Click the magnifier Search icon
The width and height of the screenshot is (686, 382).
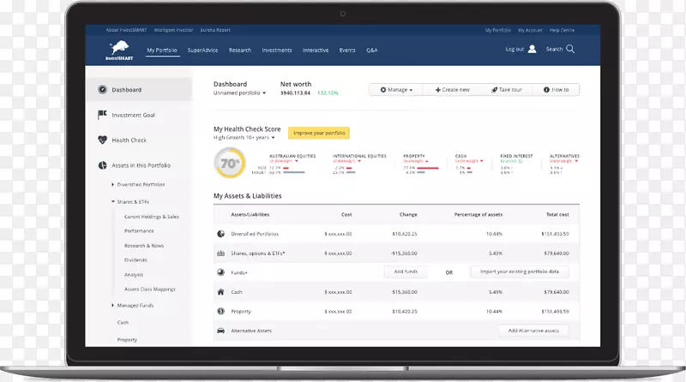click(x=571, y=49)
